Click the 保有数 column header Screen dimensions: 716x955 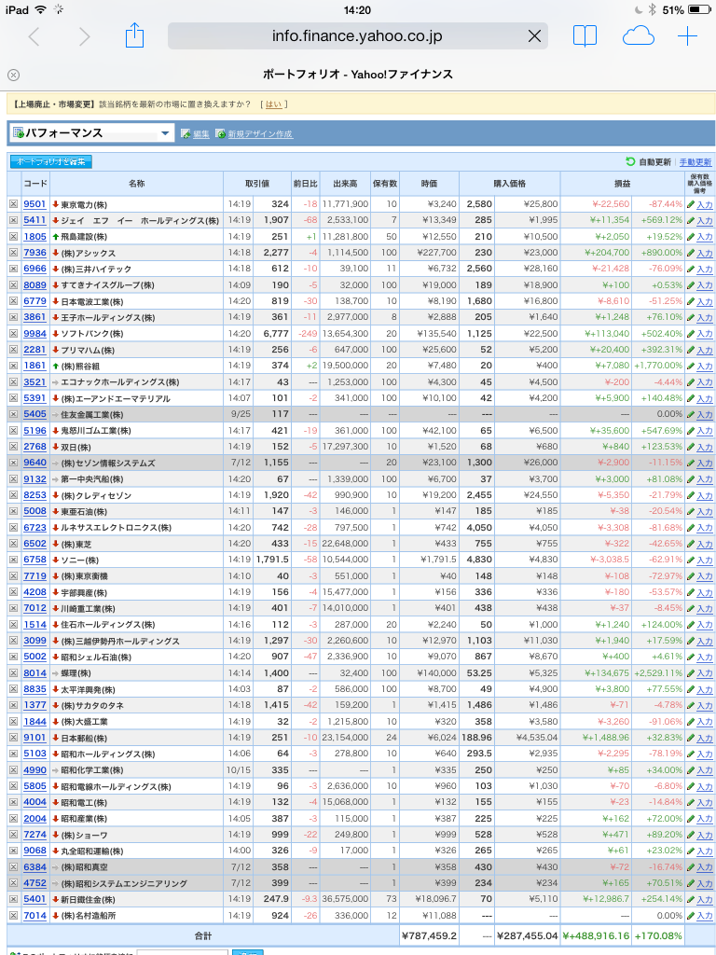[x=385, y=184]
